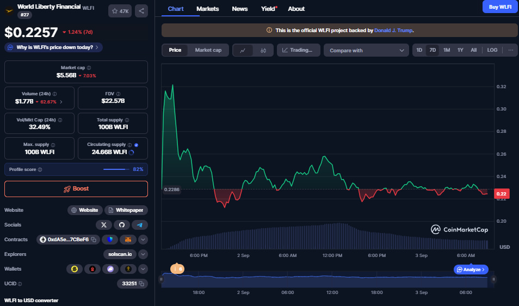Show info for UCID
Image resolution: width=519 pixels, height=306 pixels.
(x=20, y=284)
